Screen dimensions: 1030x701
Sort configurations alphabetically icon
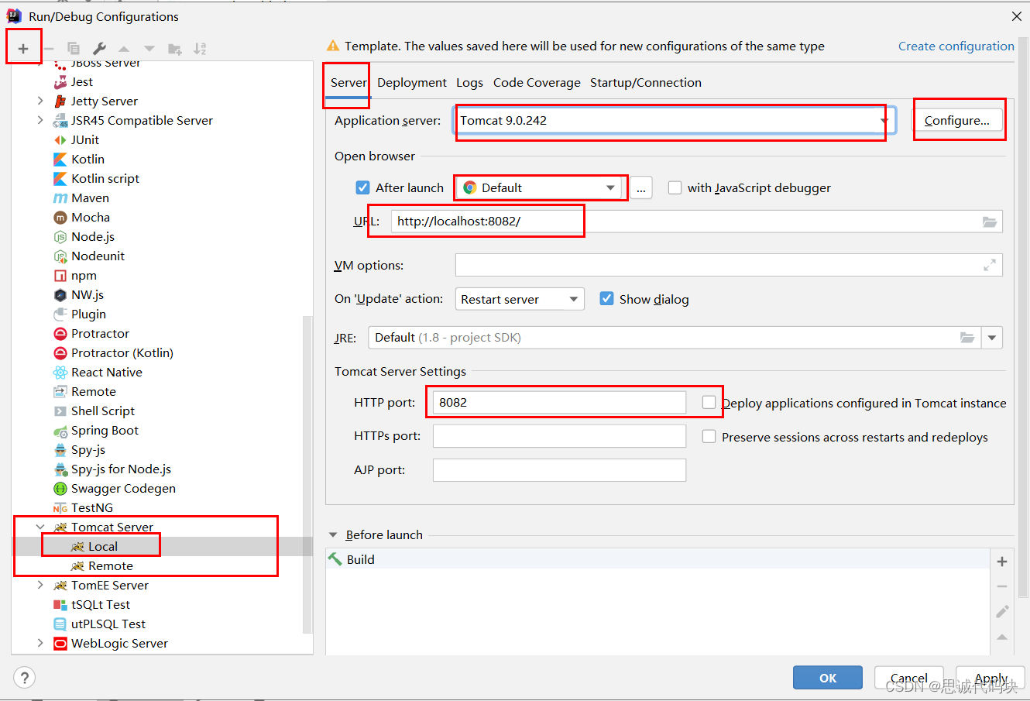200,49
